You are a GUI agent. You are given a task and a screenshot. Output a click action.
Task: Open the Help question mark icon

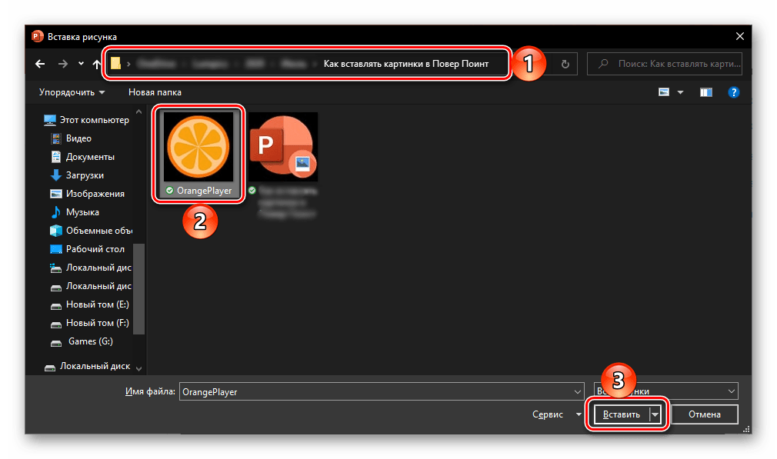pos(734,92)
